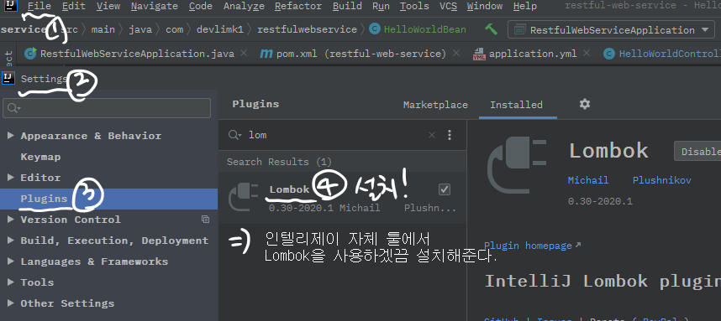Open plugin settings gear icon
Viewport: 721px width, 321px height.
(584, 104)
